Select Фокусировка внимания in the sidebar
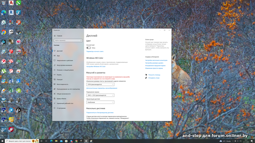Viewport: 255px width, 143px height. click(68, 65)
